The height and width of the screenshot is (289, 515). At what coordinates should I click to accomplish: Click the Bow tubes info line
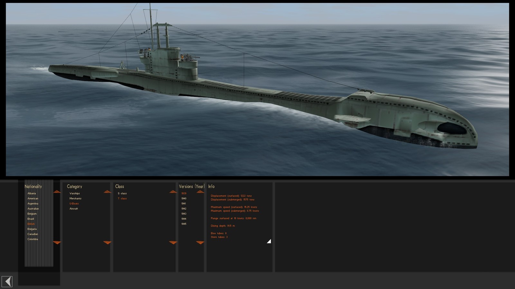point(219,233)
